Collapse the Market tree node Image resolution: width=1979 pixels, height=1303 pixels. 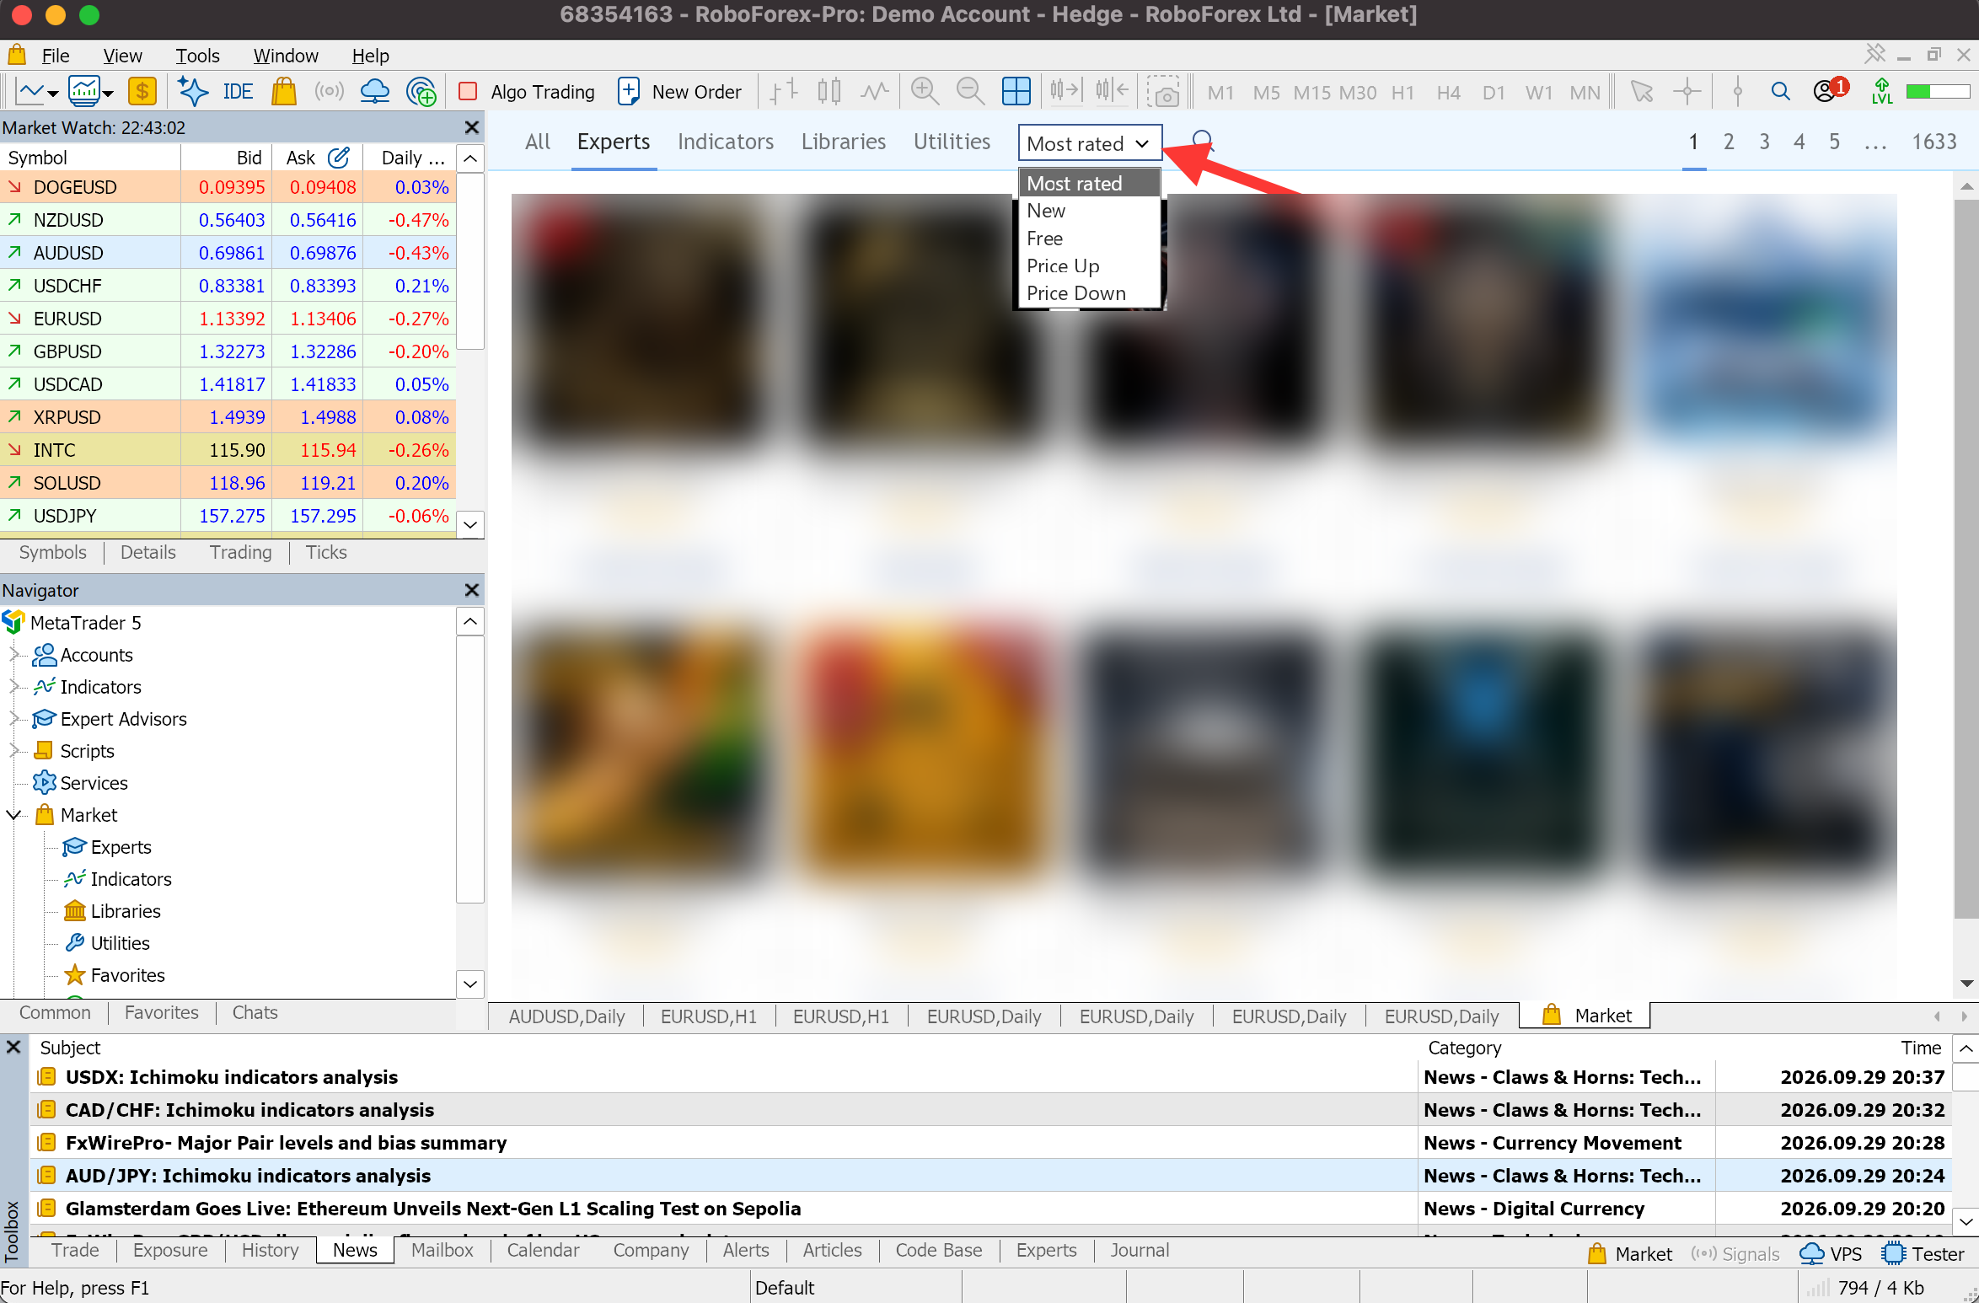click(x=14, y=814)
